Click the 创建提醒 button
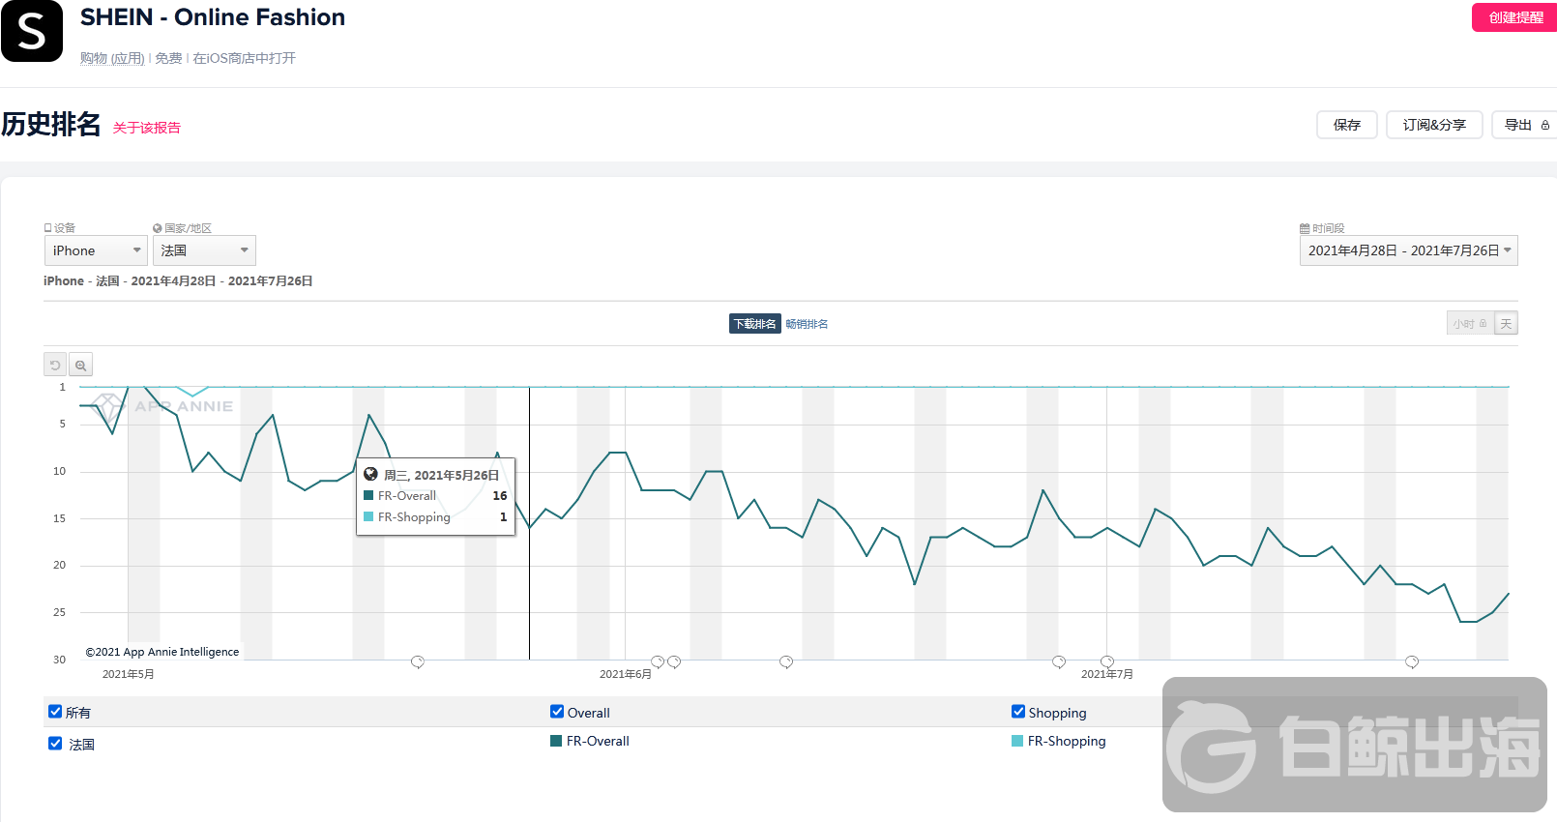Screen dimensions: 1557x822 coord(1514,17)
